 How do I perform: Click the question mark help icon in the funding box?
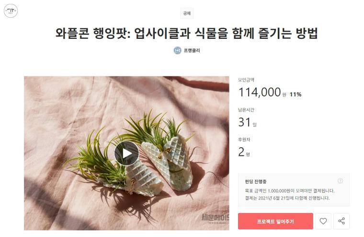click(x=340, y=181)
